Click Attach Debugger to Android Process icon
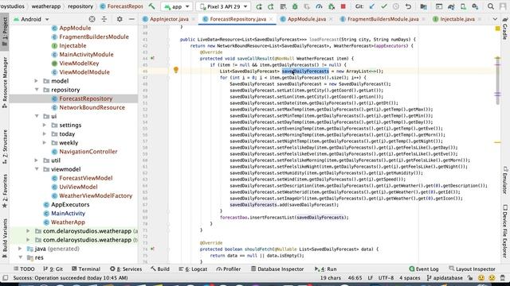The height and width of the screenshot is (286, 510). 331,6
